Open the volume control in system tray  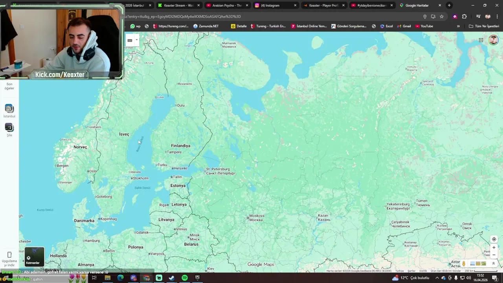[468, 278]
